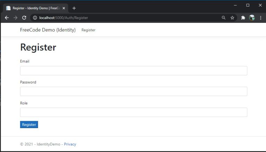Click the browser forward arrow

pos(16,18)
